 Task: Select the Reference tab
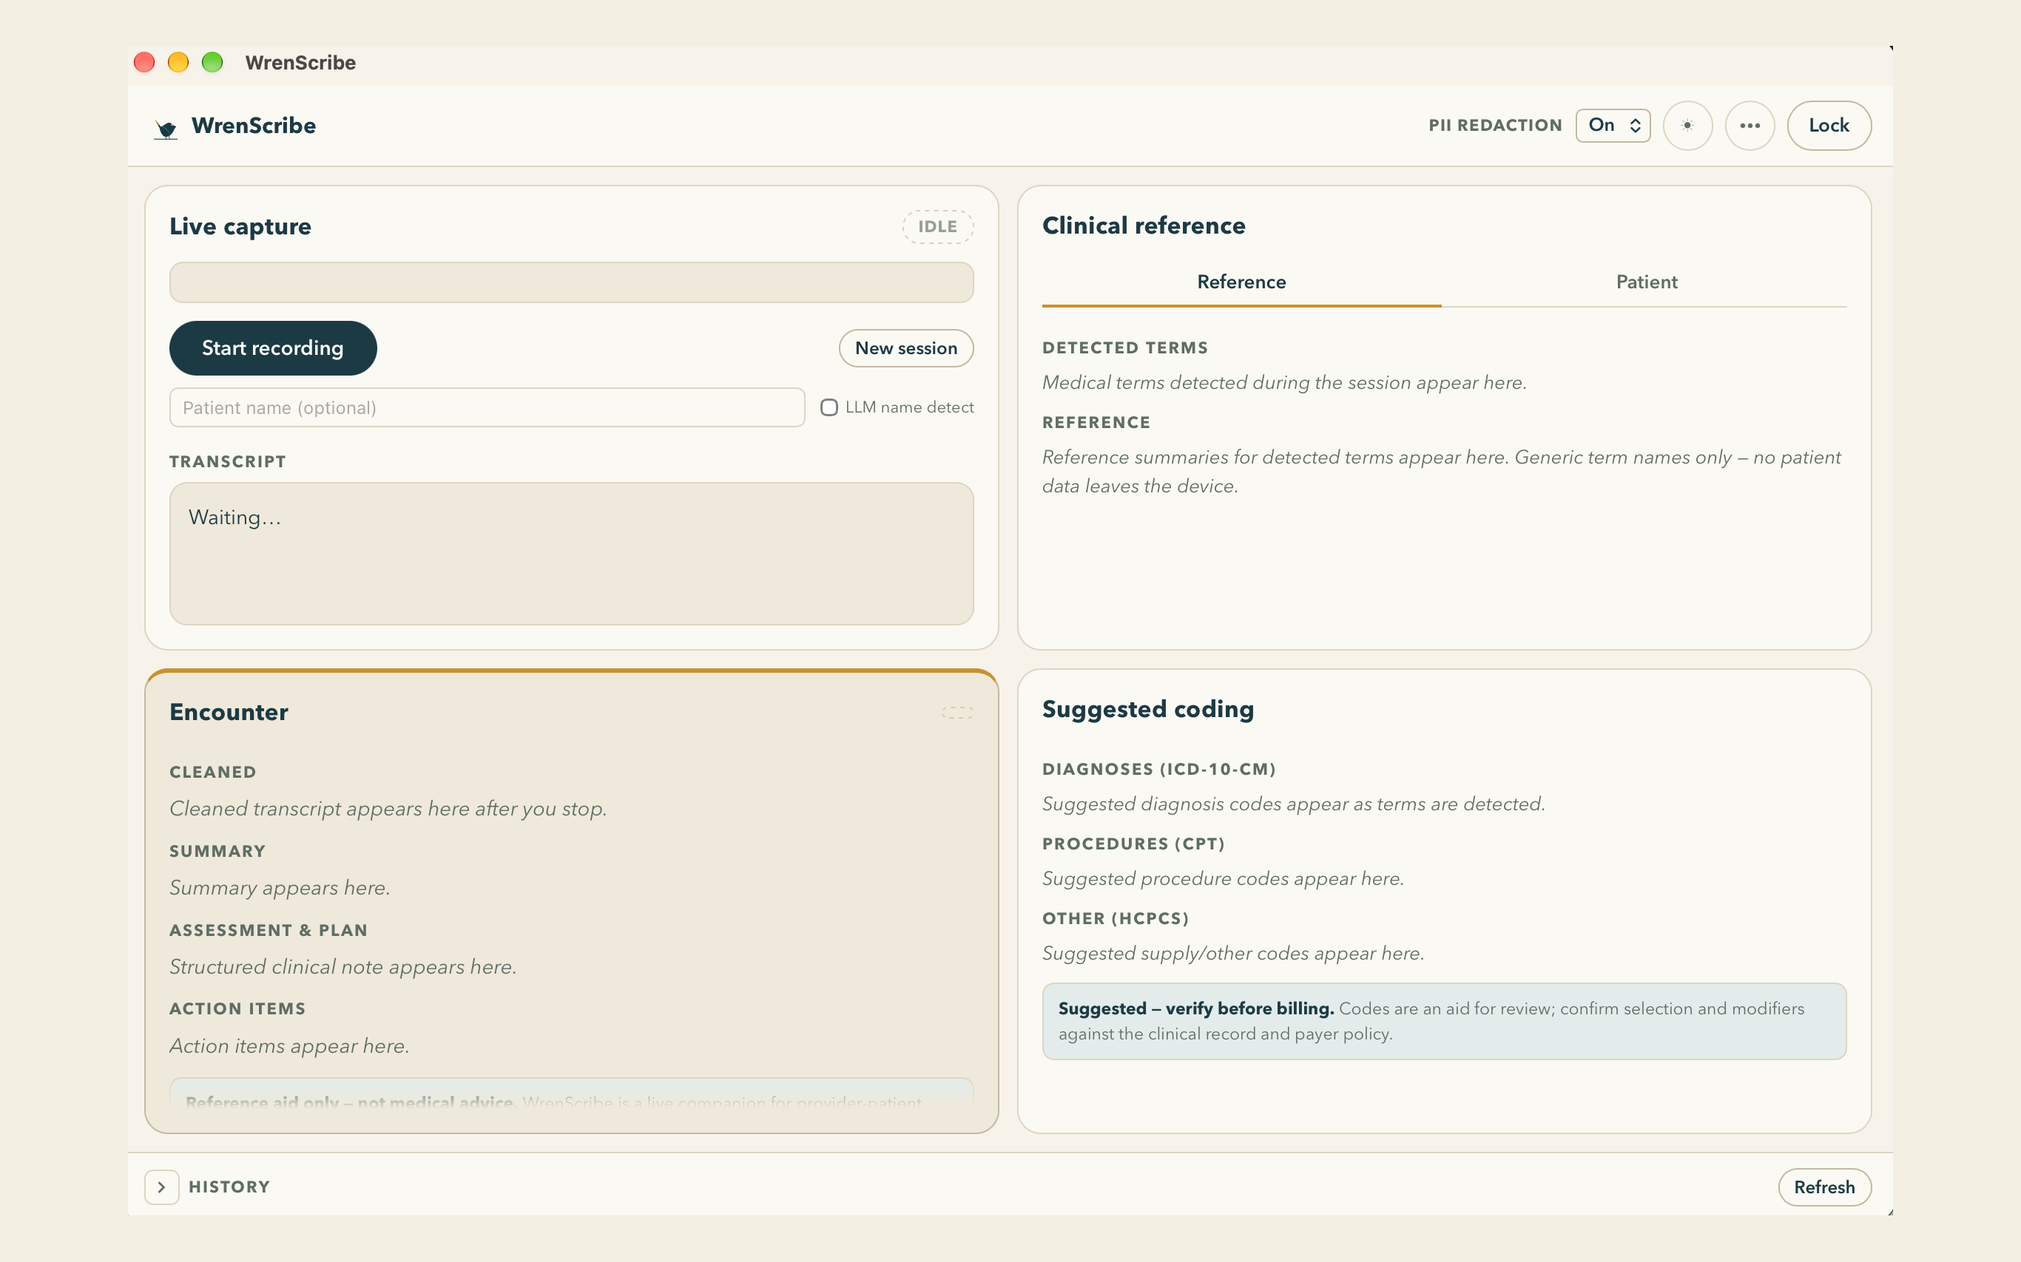pos(1241,282)
